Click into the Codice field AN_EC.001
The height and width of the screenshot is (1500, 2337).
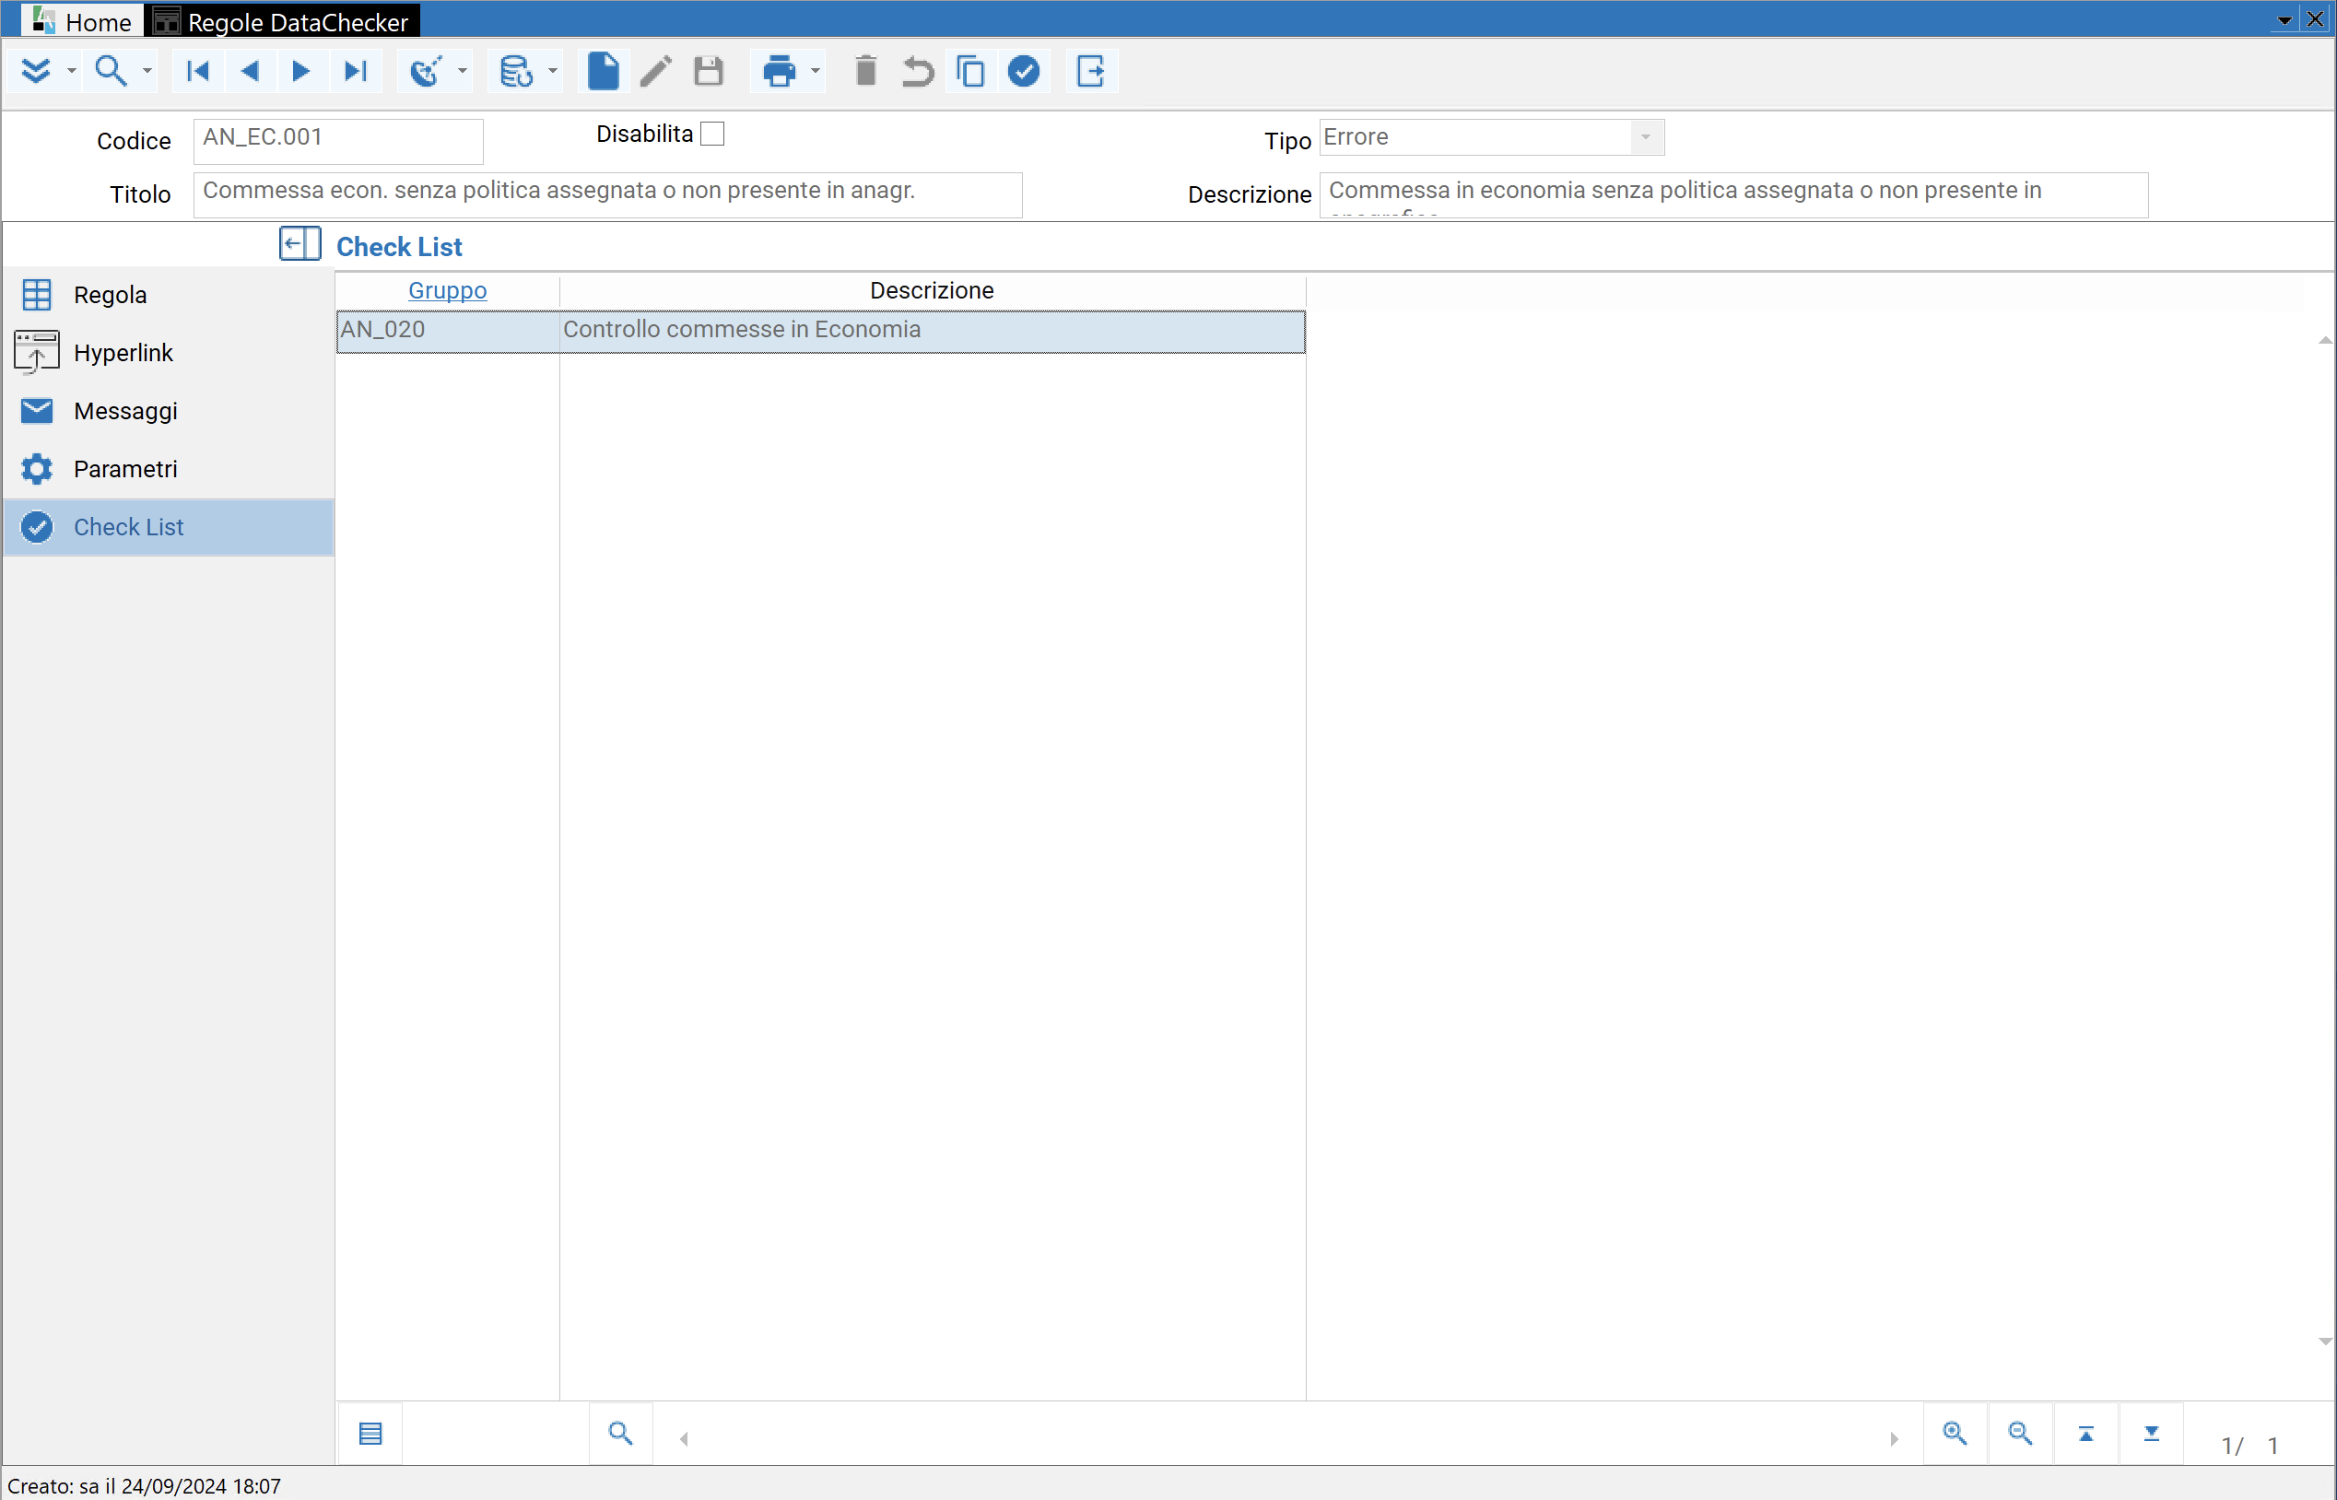pyautogui.click(x=338, y=140)
